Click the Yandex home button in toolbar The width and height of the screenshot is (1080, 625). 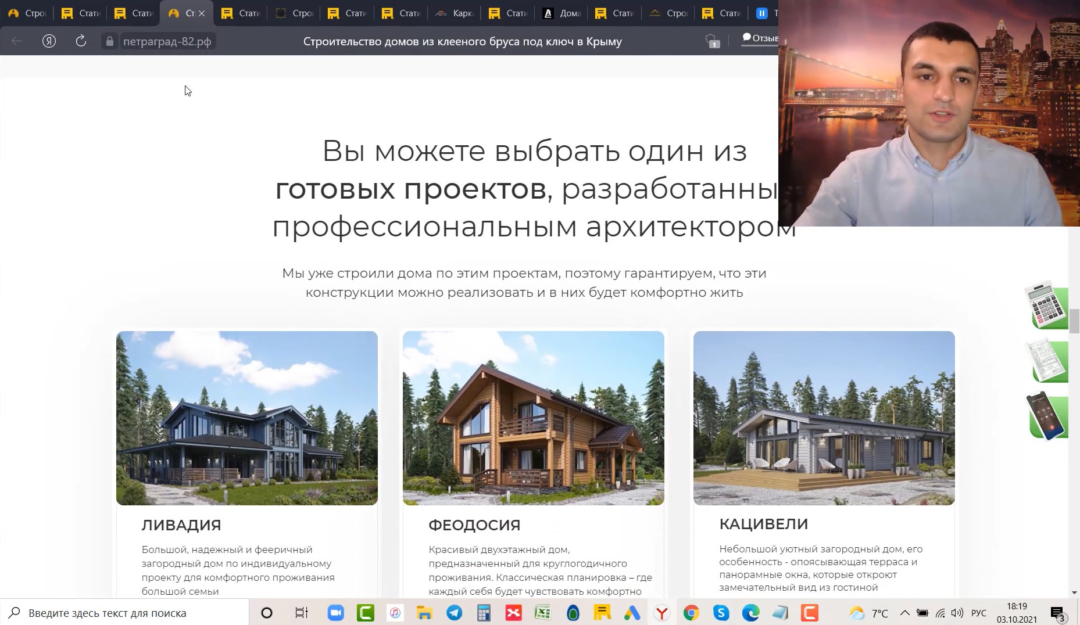49,41
